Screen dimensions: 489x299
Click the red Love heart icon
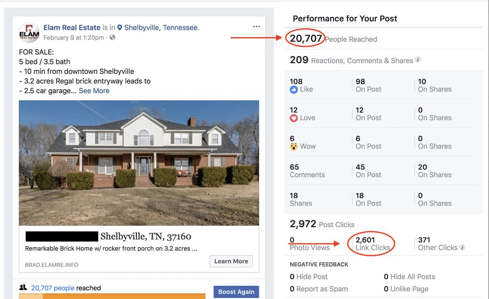(294, 118)
